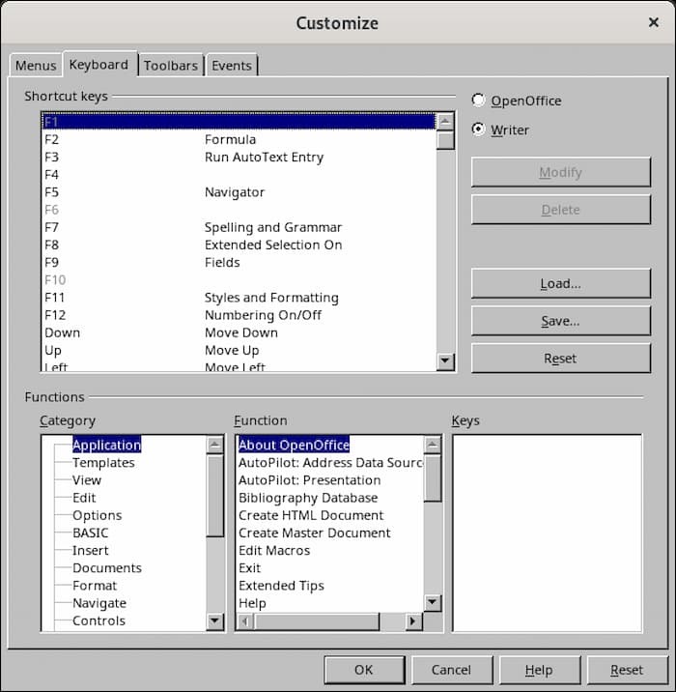
Task: Click the Category list down arrow
Action: 214,620
